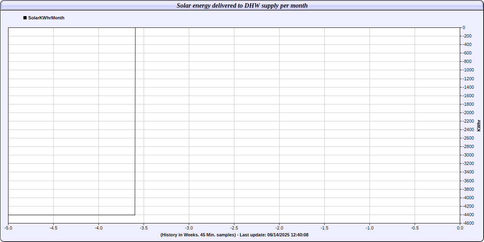Click the -1800 y-axis tick label
484x242 pixels.
[x=468, y=104]
